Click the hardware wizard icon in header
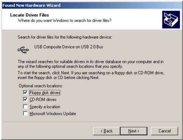This screenshot has width=183, height=140. click(171, 19)
